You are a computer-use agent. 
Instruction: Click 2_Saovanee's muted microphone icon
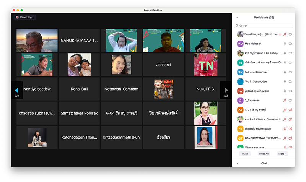coord(285,101)
